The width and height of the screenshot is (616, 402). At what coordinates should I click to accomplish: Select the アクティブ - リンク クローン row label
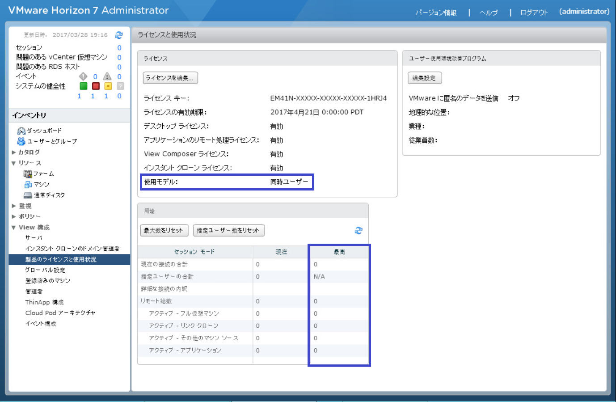tap(184, 326)
